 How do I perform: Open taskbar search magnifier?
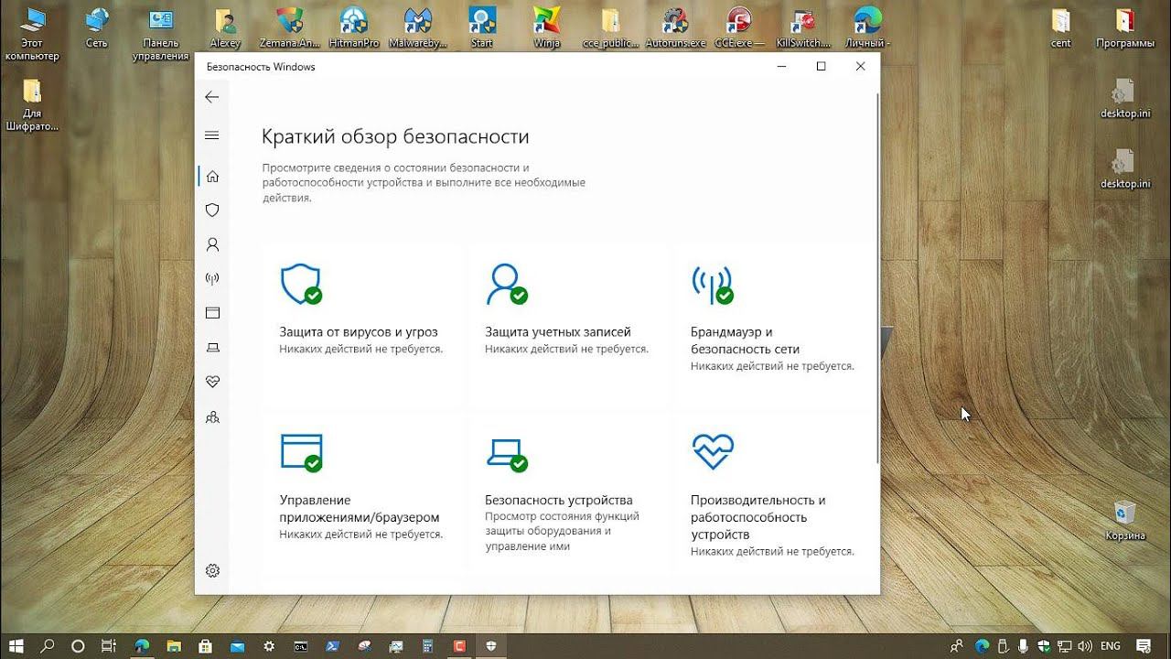coord(48,645)
